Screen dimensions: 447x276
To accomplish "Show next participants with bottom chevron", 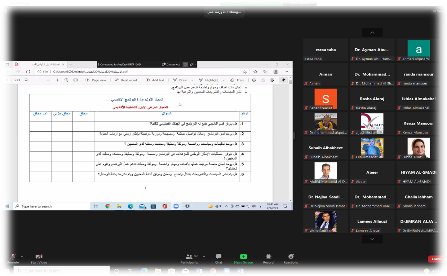I will [372, 239].
